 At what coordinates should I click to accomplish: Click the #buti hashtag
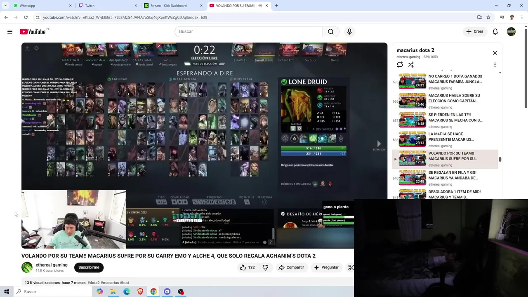(x=124, y=283)
